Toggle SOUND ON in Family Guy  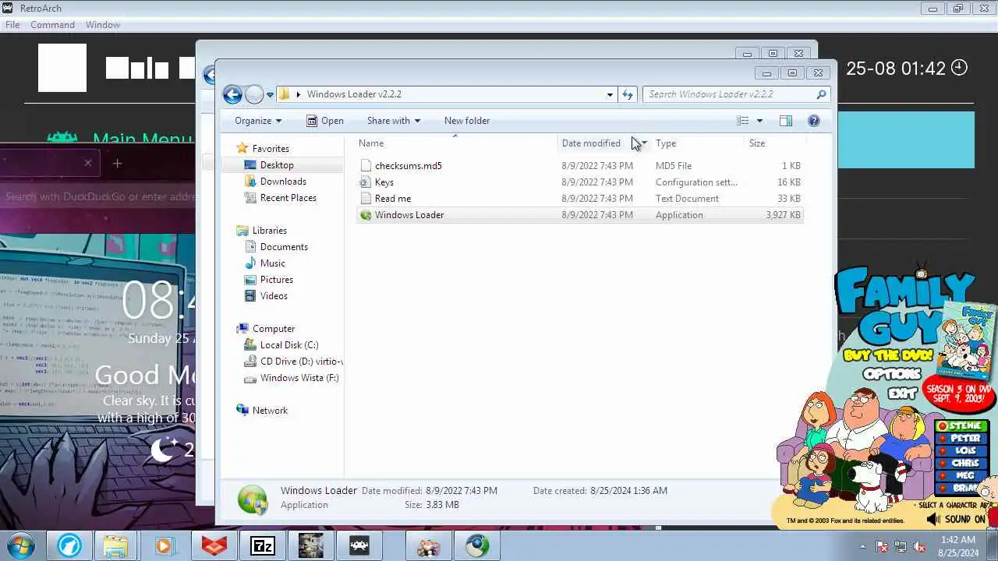point(957,519)
